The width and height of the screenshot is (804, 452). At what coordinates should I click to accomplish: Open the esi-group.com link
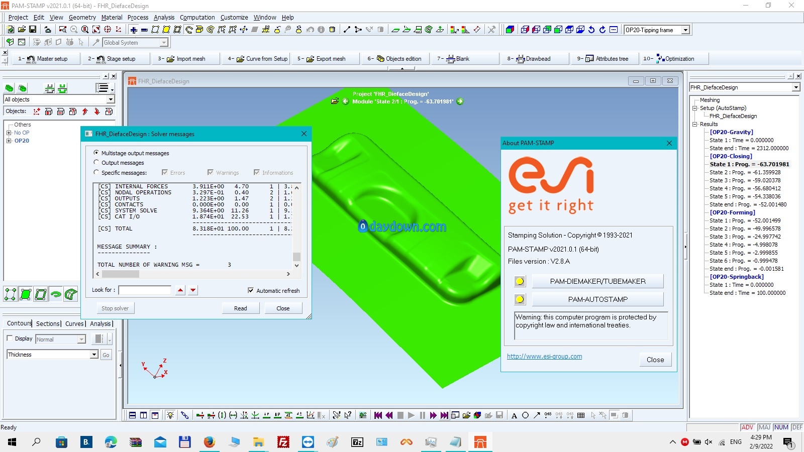coord(544,357)
